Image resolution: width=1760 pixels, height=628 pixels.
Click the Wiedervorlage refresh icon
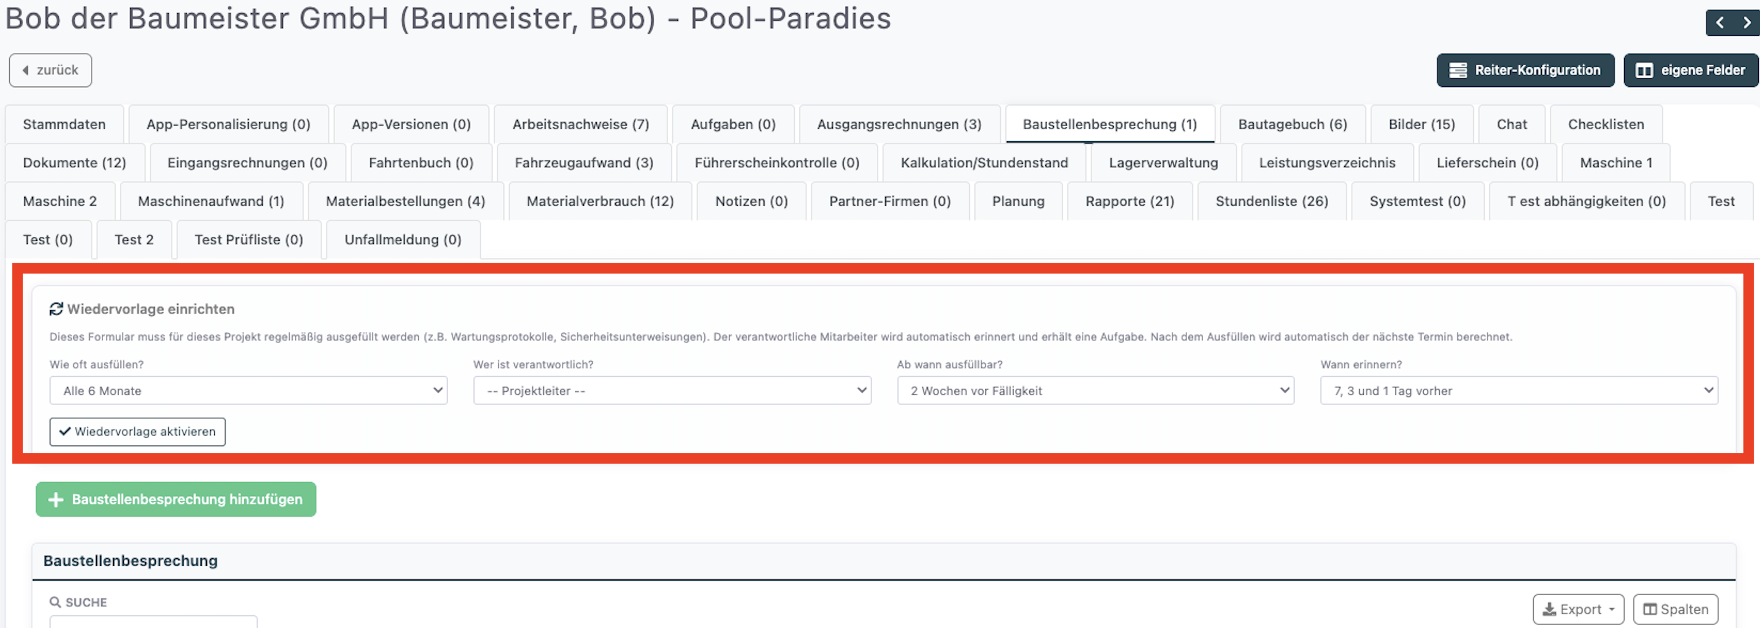tap(56, 309)
